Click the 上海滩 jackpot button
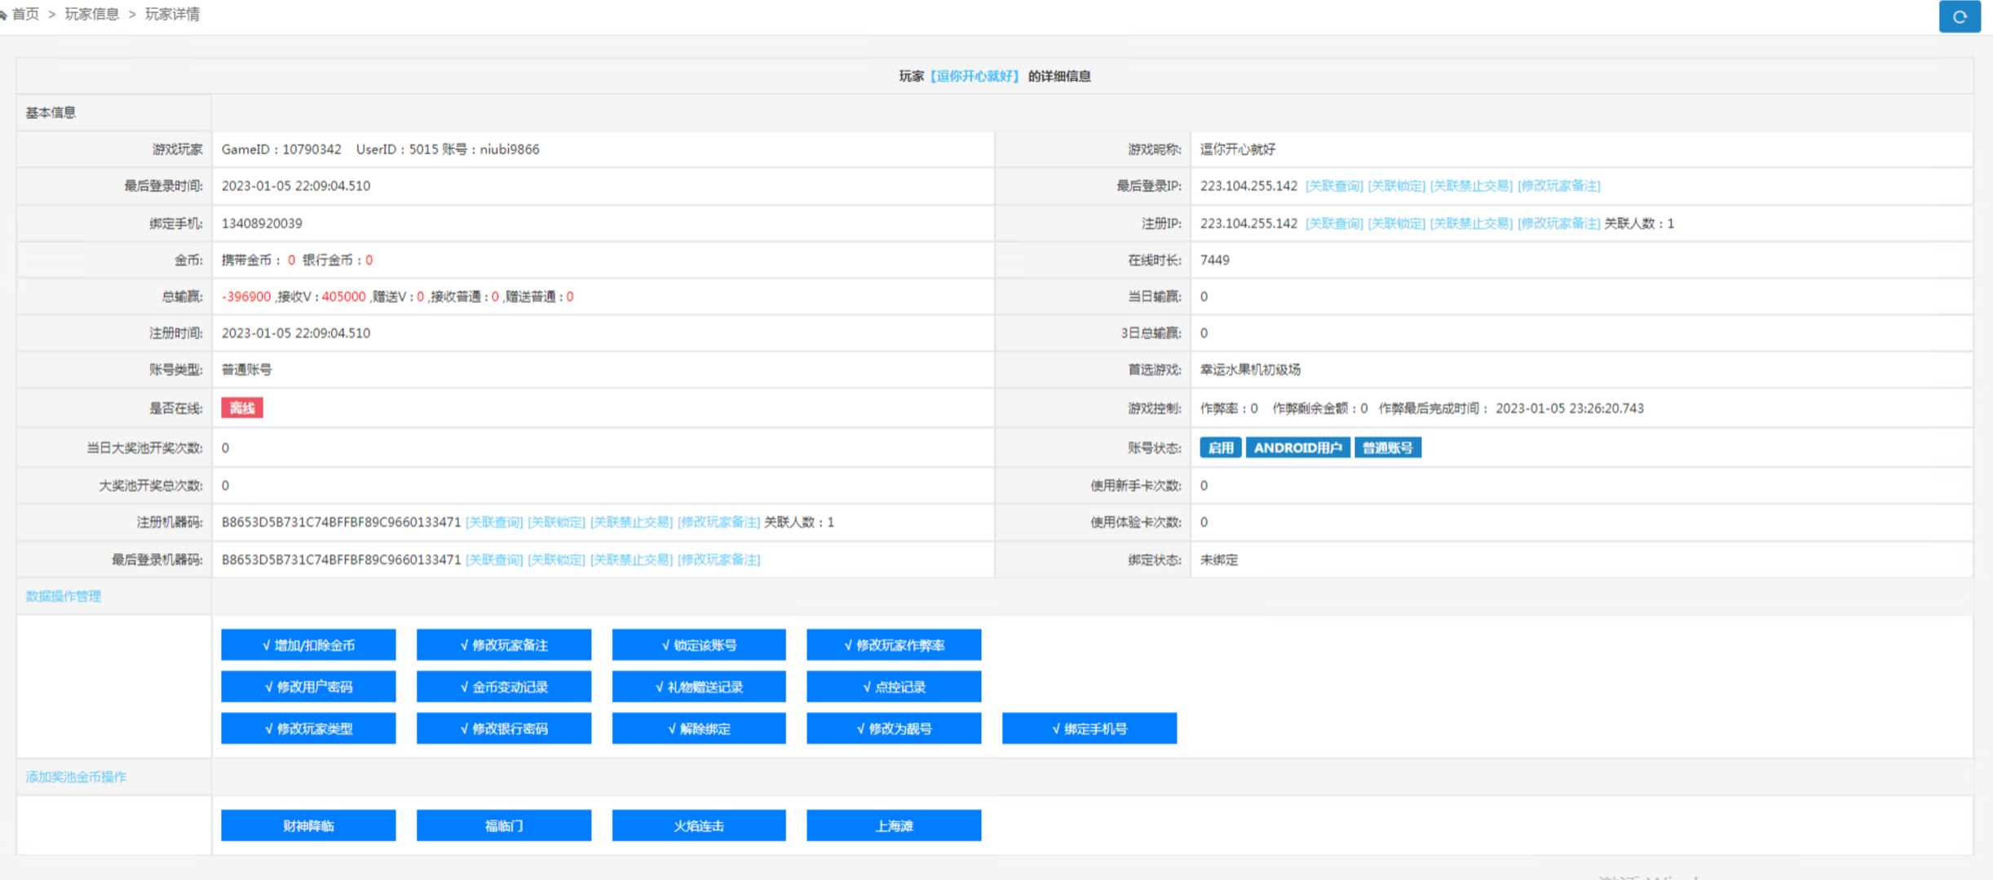Screen dimensions: 1993x880 pyautogui.click(x=894, y=825)
